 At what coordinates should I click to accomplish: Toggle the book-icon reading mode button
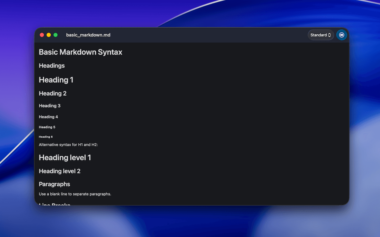click(341, 35)
